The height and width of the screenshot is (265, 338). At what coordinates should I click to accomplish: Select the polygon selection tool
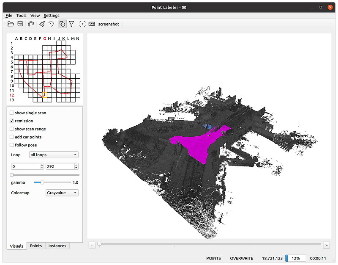tap(51, 24)
